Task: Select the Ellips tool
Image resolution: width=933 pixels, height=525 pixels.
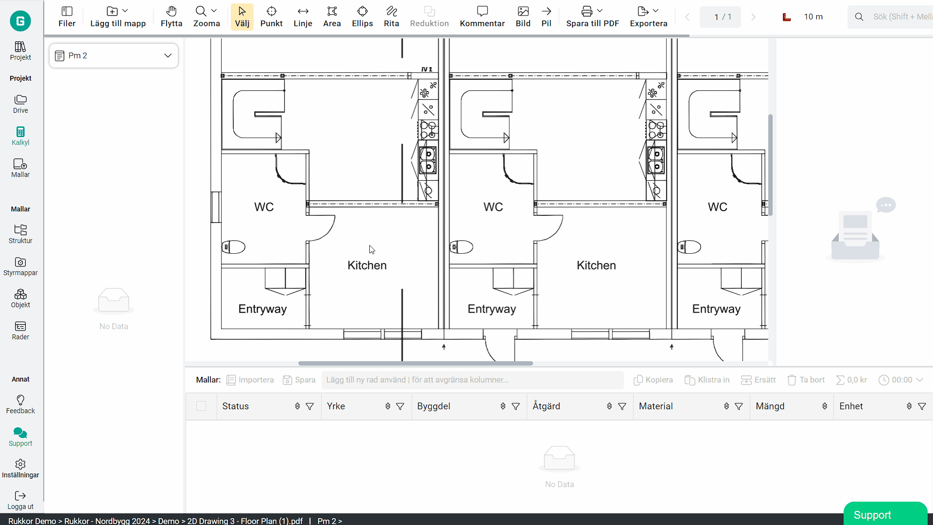Action: click(362, 17)
